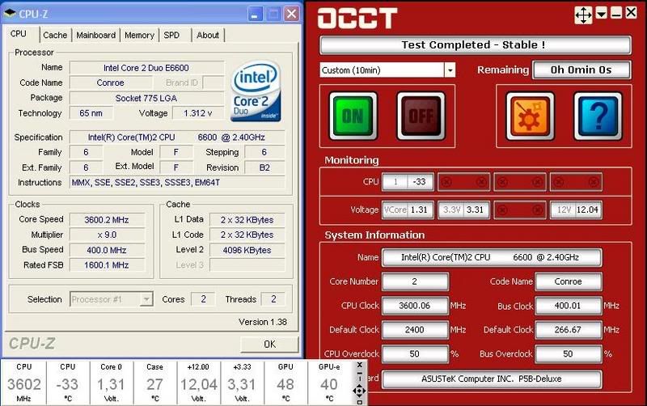Click the GPU-e 40 °C monitor readout
Image resolution: width=647 pixels, height=406 pixels.
[x=329, y=383]
